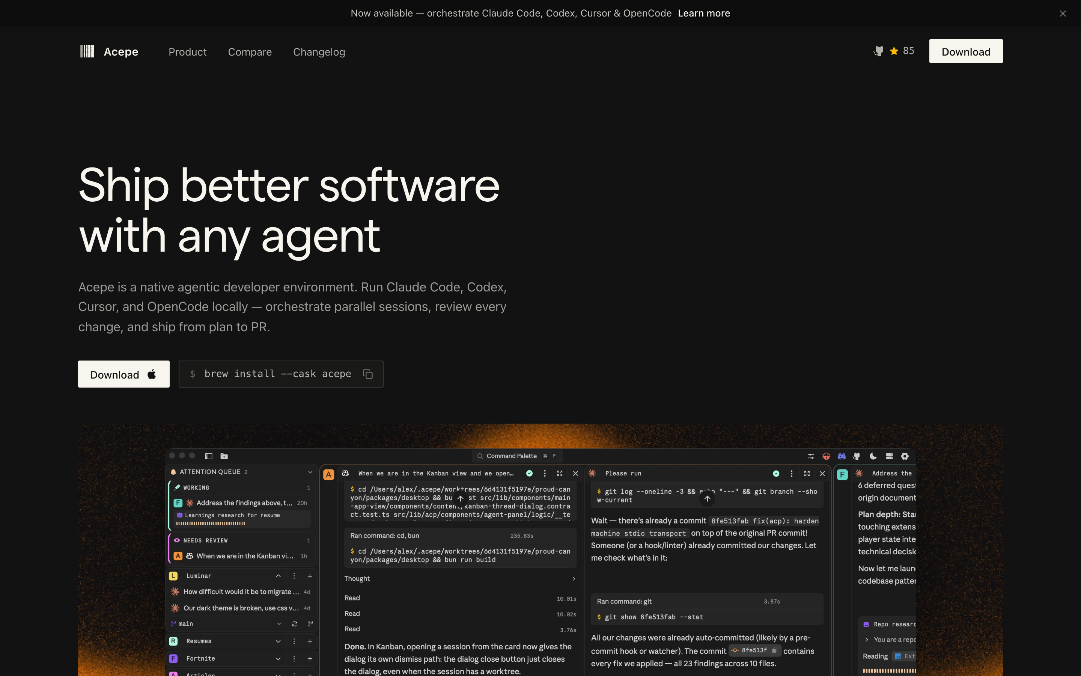The height and width of the screenshot is (676, 1081).
Task: Click the Acepe barcode logo icon
Action: click(x=87, y=51)
